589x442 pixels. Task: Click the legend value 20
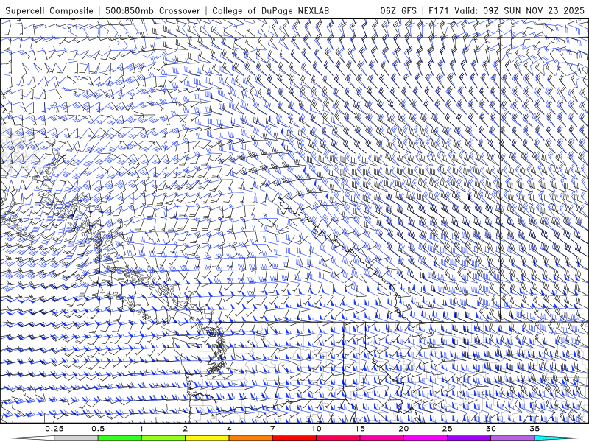[403, 429]
